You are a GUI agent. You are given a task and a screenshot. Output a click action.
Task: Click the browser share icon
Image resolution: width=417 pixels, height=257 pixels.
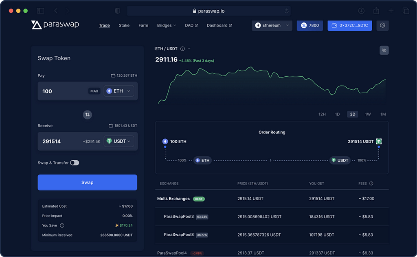[376, 11]
